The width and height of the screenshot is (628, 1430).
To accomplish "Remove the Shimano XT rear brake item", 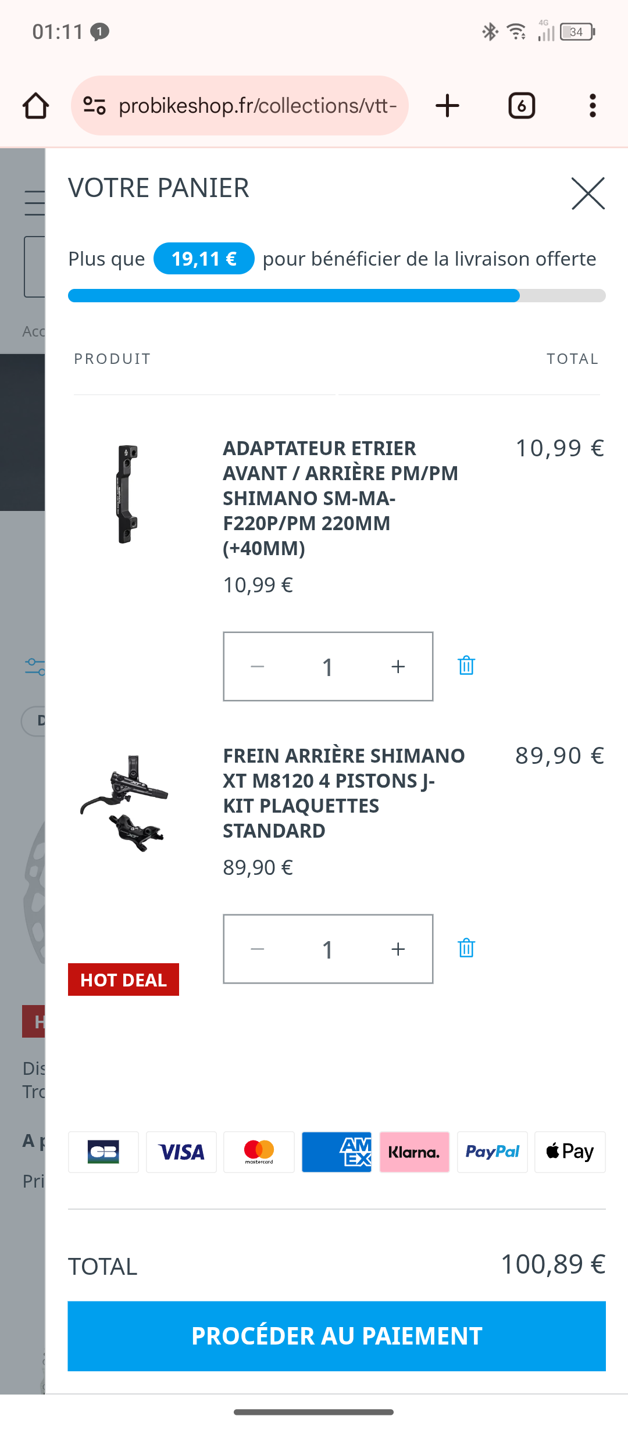I will coord(466,948).
